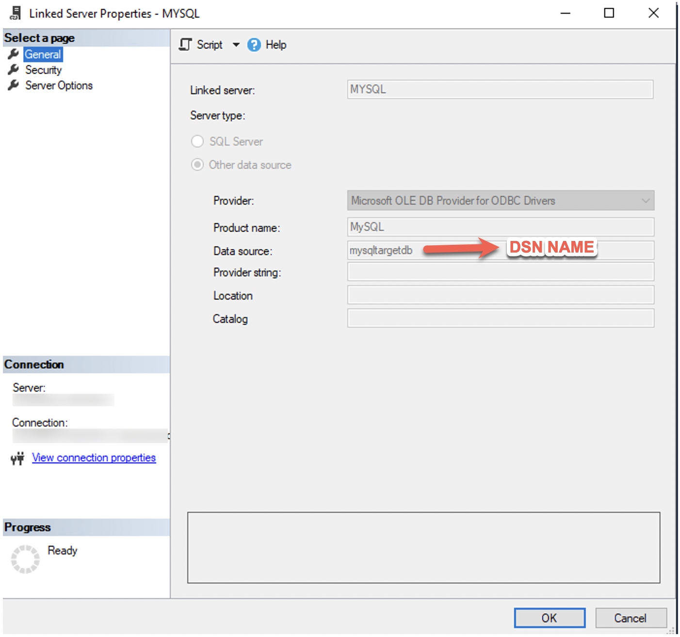This screenshot has height=637, width=680.
Task: Click the Cancel button
Action: pyautogui.click(x=631, y=618)
